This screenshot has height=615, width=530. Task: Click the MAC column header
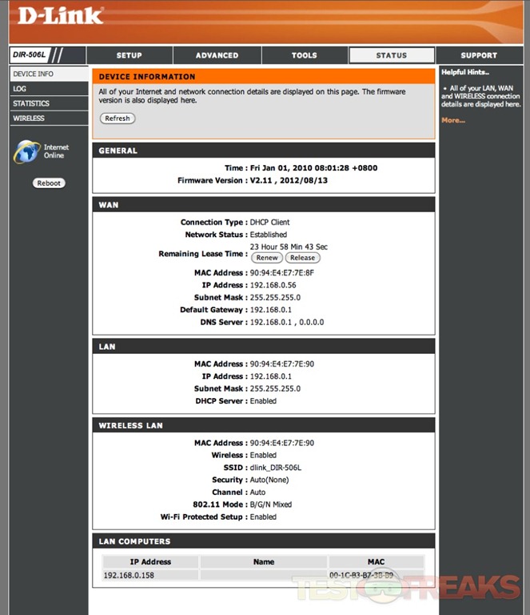click(376, 562)
